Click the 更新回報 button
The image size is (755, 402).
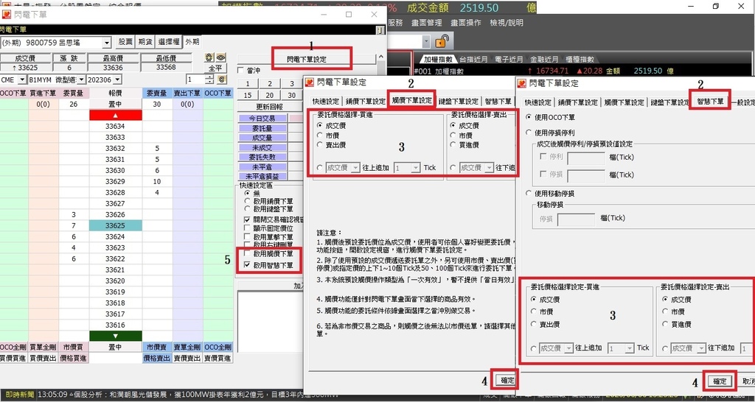pos(270,107)
